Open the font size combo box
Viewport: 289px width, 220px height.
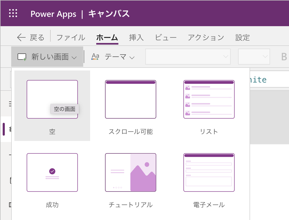point(254,57)
